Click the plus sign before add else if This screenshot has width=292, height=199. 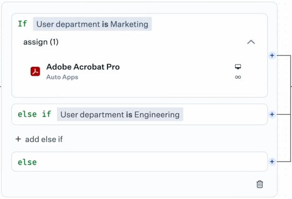(x=18, y=139)
